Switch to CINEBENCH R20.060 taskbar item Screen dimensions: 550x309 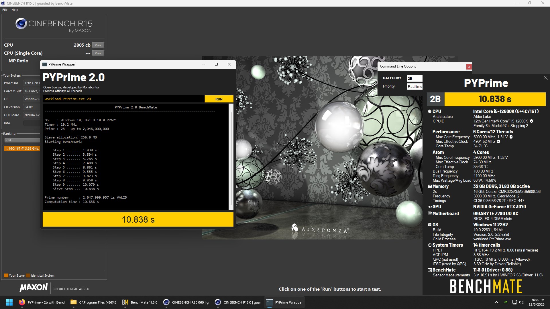186,302
